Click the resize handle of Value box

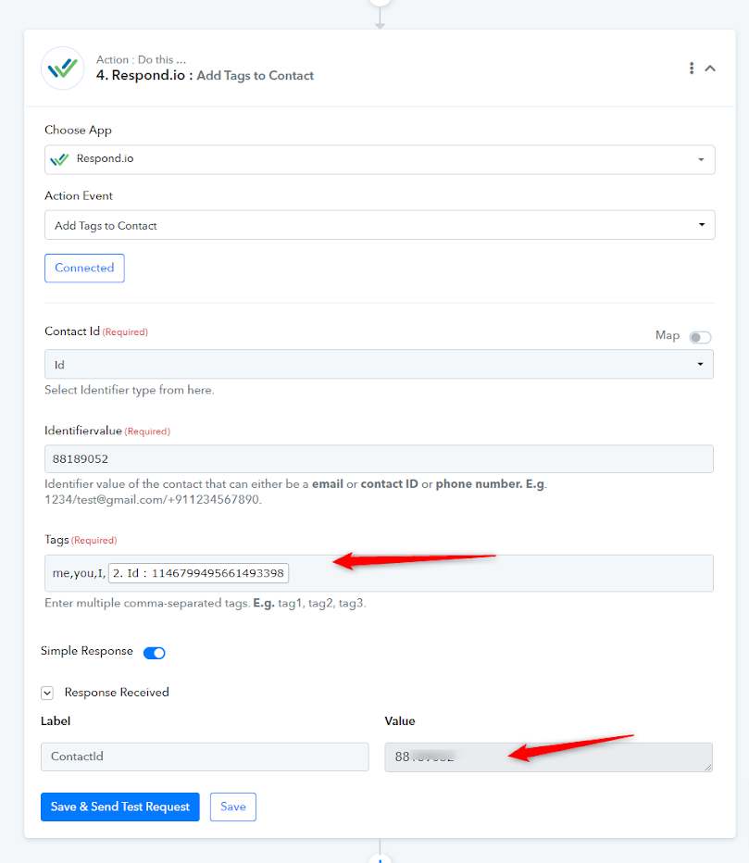pos(707,768)
